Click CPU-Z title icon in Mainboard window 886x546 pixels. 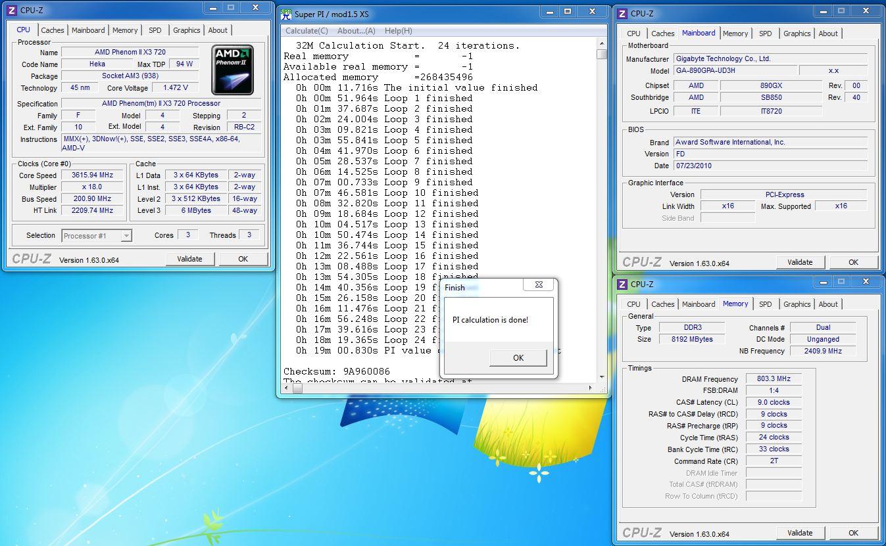[622, 13]
